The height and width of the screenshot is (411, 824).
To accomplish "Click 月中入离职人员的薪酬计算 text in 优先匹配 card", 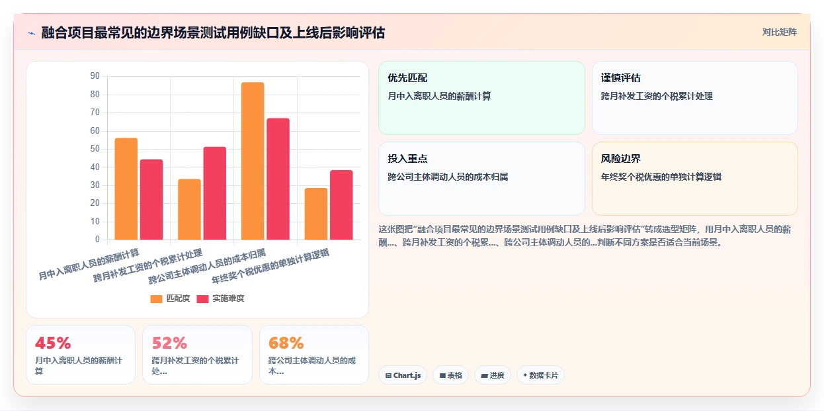I will tap(439, 96).
